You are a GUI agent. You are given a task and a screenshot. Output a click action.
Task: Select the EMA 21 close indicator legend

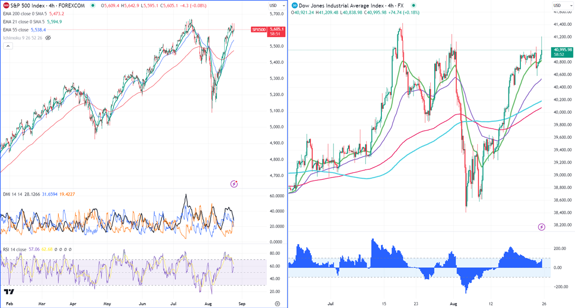pos(32,22)
